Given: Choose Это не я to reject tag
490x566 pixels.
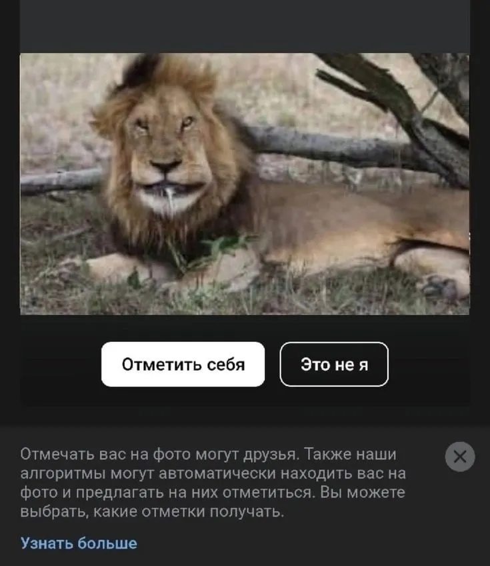Looking at the screenshot, I should (x=334, y=364).
